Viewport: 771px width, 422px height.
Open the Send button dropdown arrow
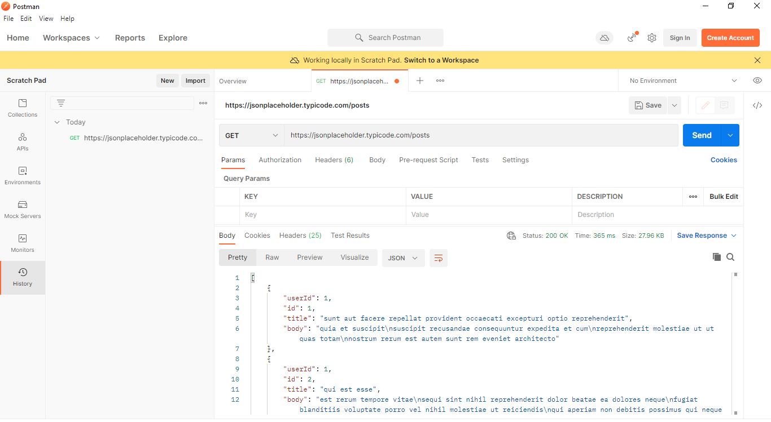coord(730,135)
